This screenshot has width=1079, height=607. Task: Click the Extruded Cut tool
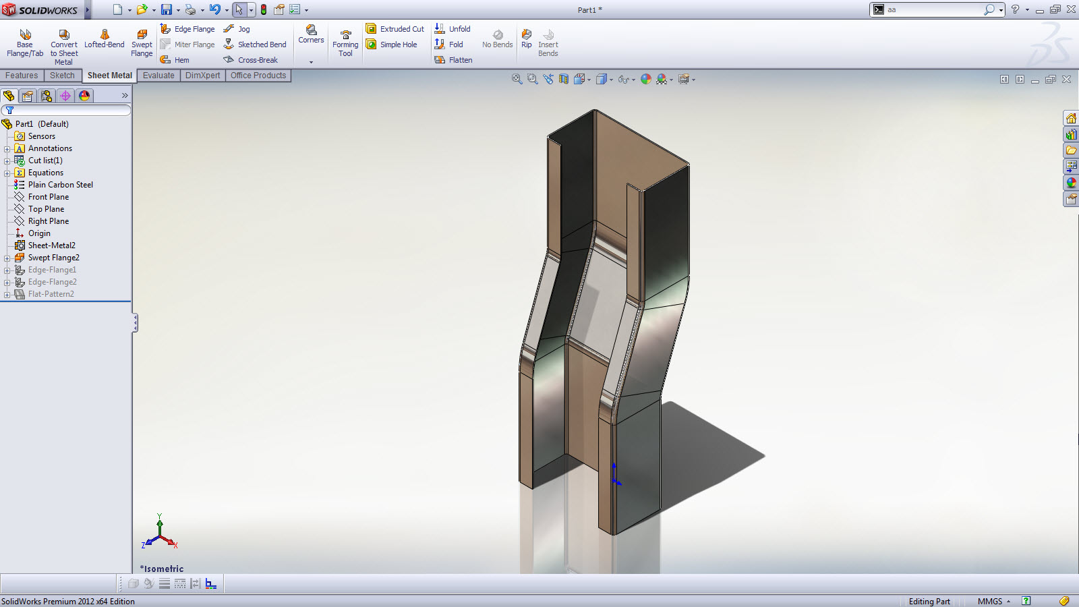395,29
